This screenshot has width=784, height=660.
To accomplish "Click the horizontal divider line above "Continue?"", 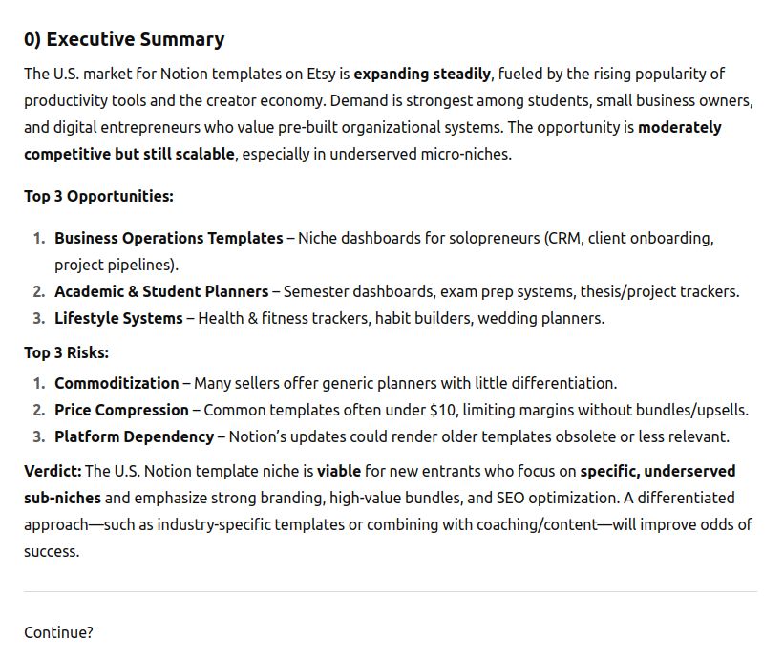I will coord(390,591).
